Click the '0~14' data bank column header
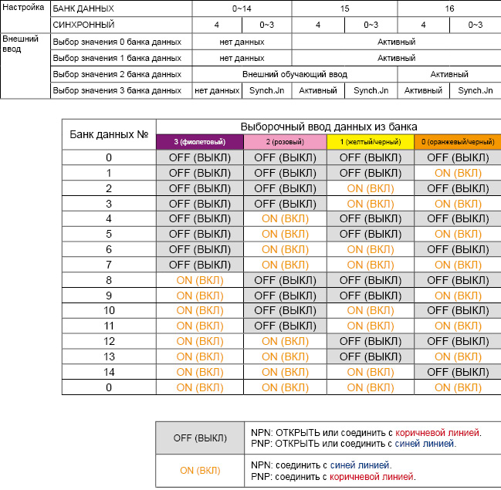 pyautogui.click(x=242, y=8)
